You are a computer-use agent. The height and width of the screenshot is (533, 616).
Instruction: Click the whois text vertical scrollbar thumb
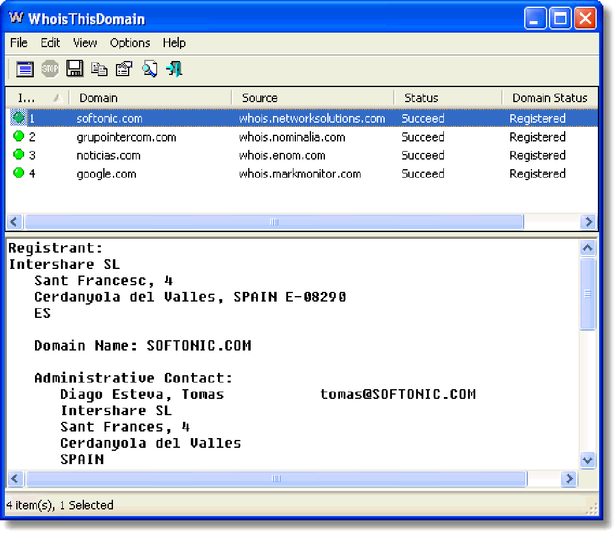click(x=588, y=294)
